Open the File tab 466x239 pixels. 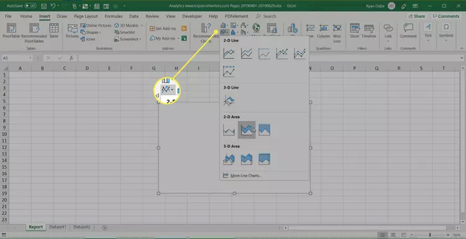coord(8,16)
